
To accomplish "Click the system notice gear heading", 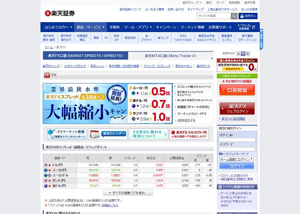I will click(237, 187).
